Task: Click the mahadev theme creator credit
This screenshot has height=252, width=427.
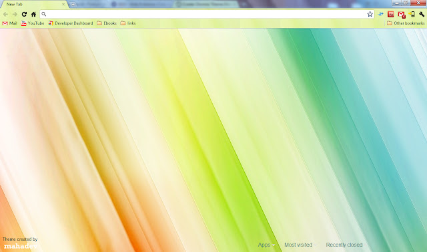Action: click(21, 246)
